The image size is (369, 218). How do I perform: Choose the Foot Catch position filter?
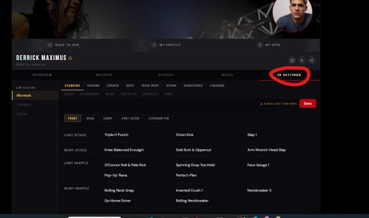(130, 118)
